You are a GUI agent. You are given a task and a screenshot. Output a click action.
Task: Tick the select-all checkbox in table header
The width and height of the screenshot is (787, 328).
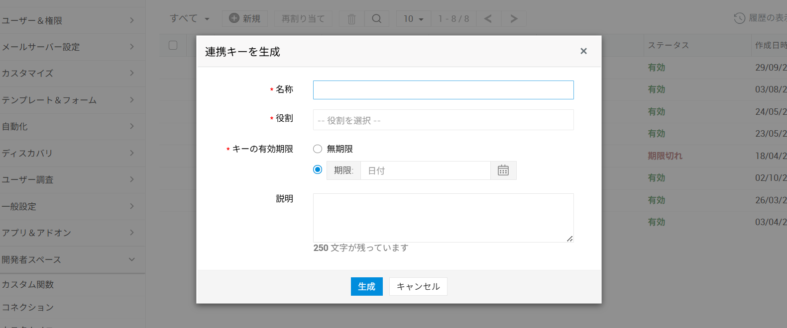173,45
